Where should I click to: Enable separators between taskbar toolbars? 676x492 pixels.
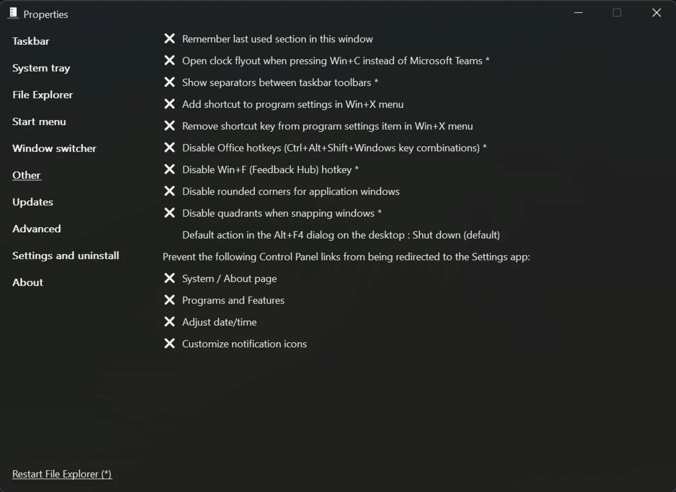(270, 82)
